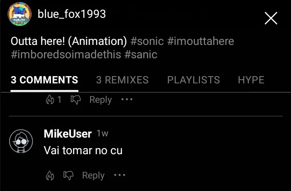
Task: Reply to the comment with 1 like
Action: 101,100
